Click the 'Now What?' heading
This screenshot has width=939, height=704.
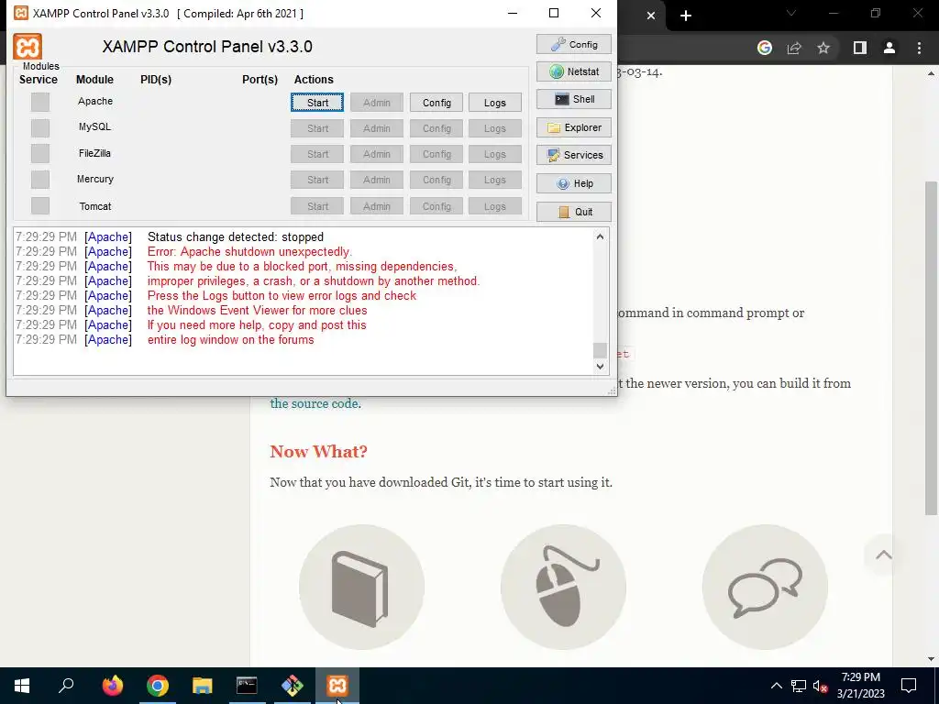click(318, 451)
